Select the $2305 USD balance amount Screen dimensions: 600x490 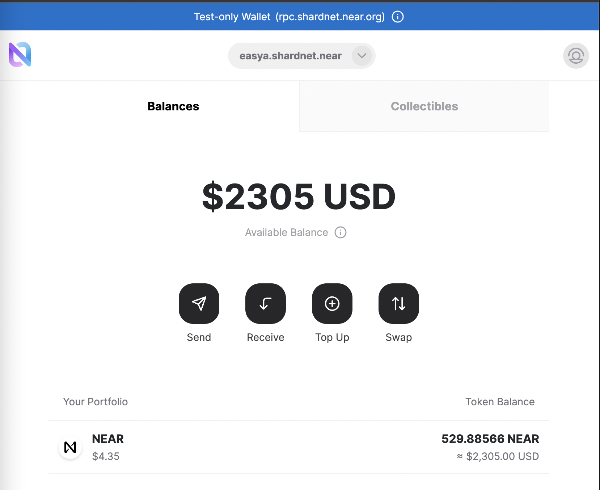coord(299,197)
